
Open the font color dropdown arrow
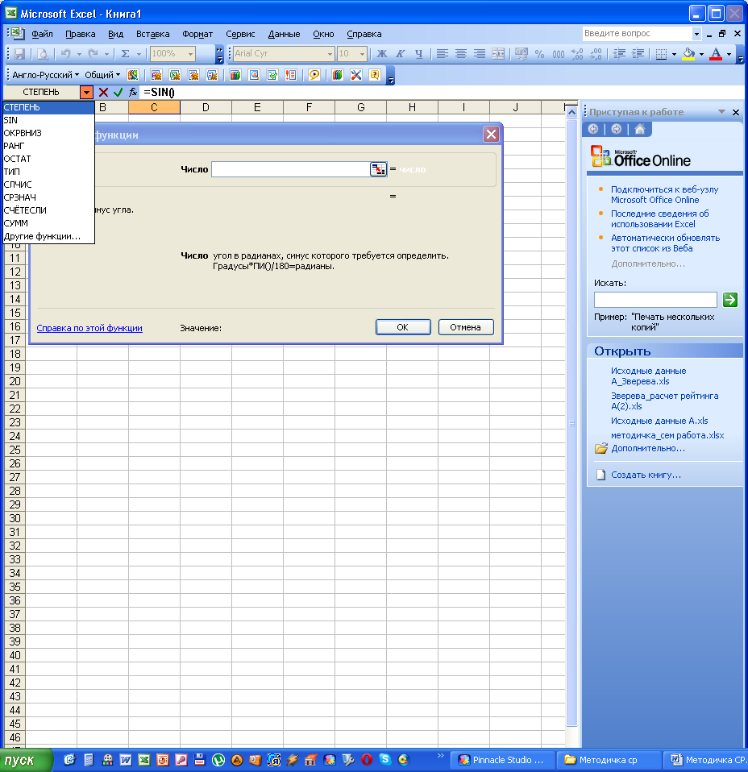(x=729, y=54)
